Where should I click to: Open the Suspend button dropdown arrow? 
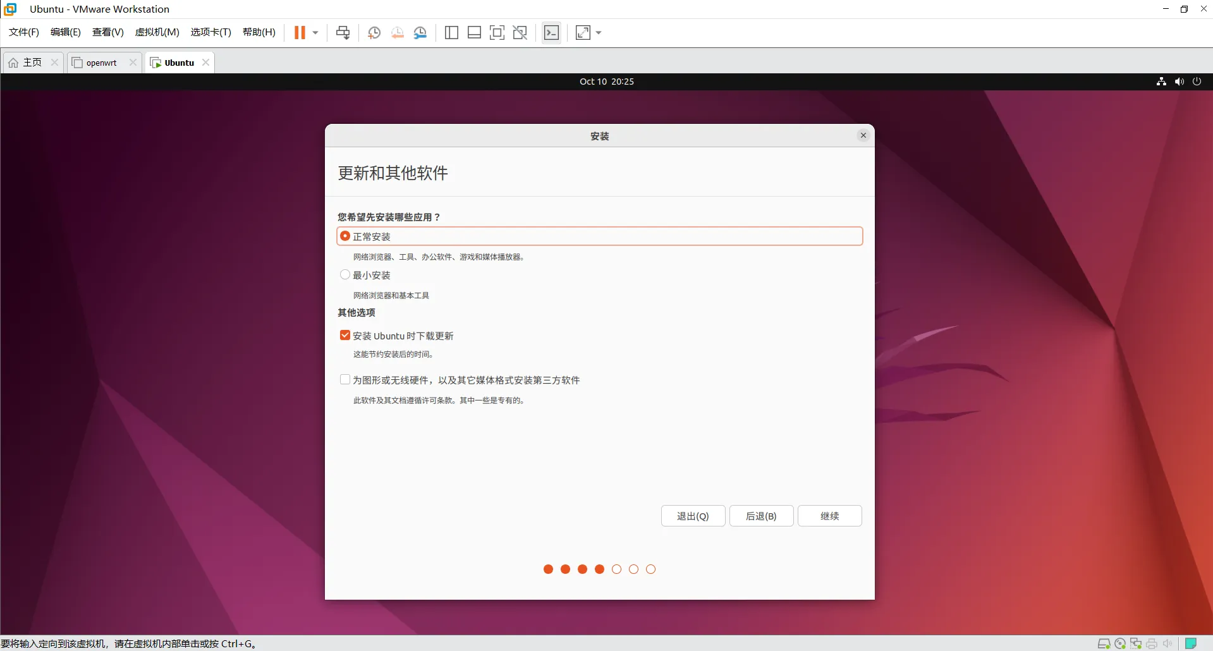[314, 32]
